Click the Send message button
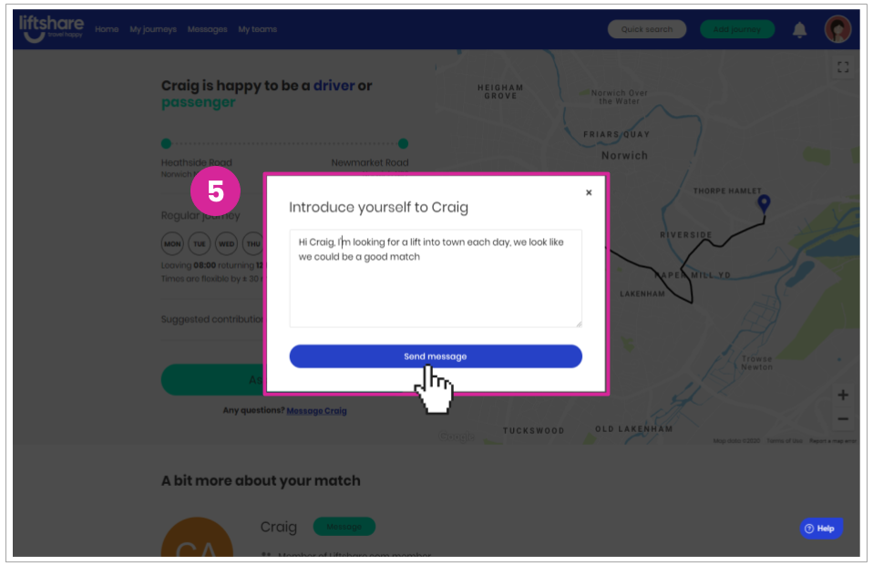 point(436,356)
